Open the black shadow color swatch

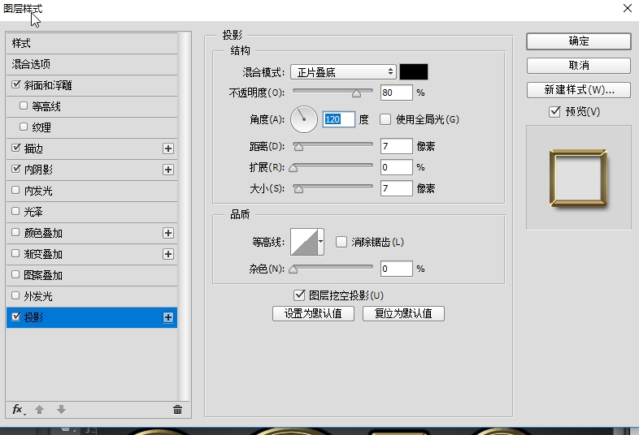(414, 72)
